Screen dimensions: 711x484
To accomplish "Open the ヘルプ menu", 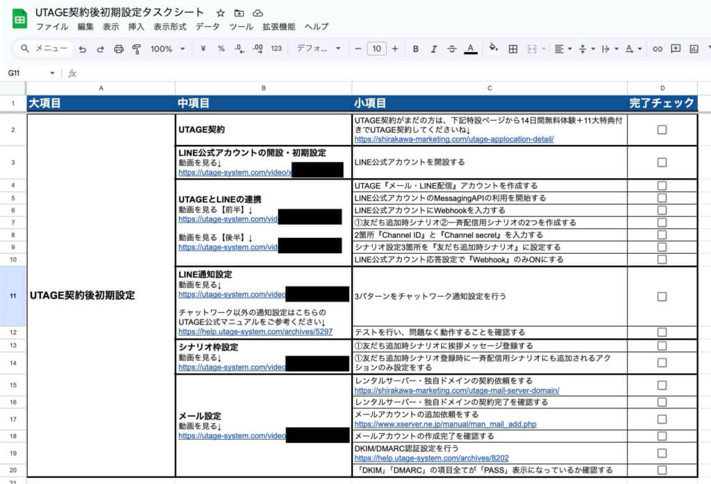I will 316,27.
